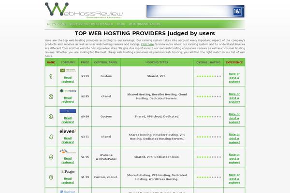This screenshot has width=290, height=193.
Task: Click the TMDHosting logo in rank 2
Action: click(68, 91)
